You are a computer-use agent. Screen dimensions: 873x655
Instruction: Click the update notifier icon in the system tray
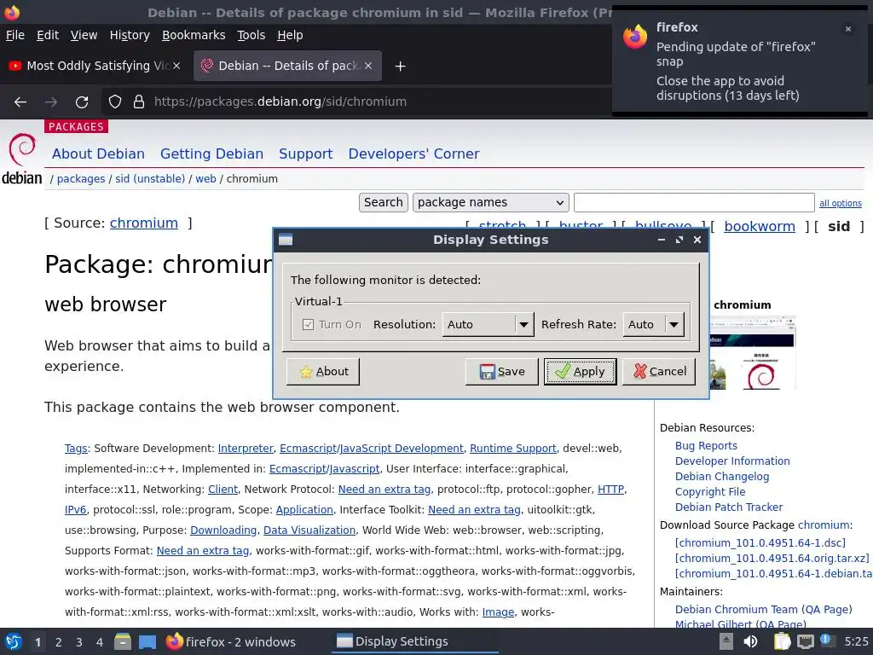827,641
